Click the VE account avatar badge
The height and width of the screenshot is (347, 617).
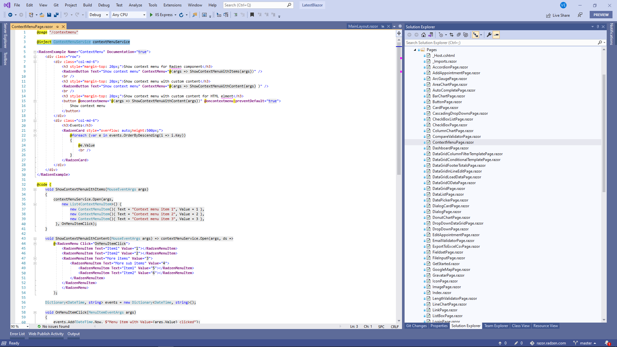[563, 5]
